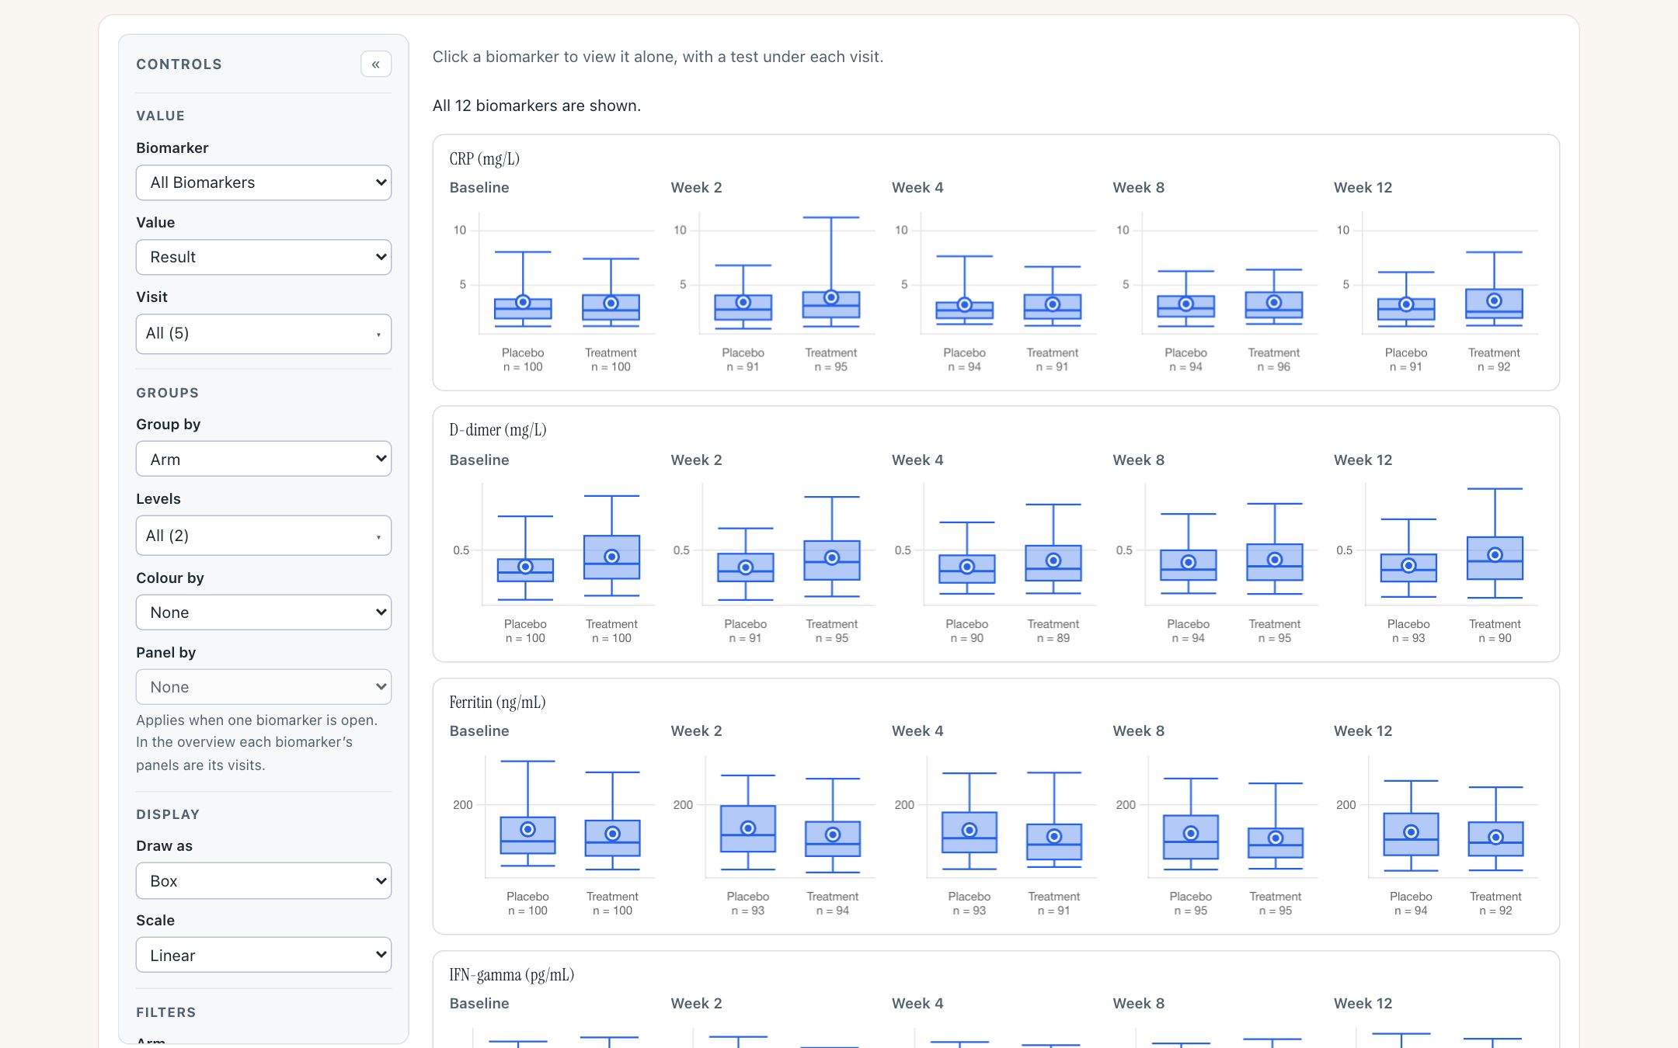1678x1048 pixels.
Task: Expand the Visit selector showing All (5)
Action: [263, 334]
